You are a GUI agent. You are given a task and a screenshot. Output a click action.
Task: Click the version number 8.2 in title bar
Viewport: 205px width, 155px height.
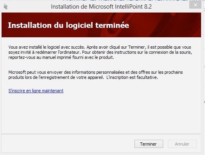coord(148,7)
